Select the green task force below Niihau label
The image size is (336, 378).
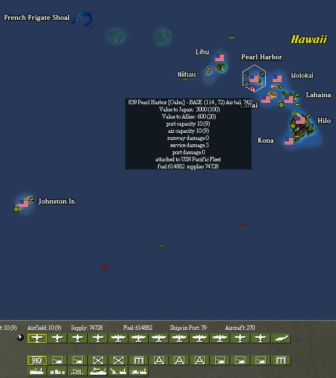point(186,79)
